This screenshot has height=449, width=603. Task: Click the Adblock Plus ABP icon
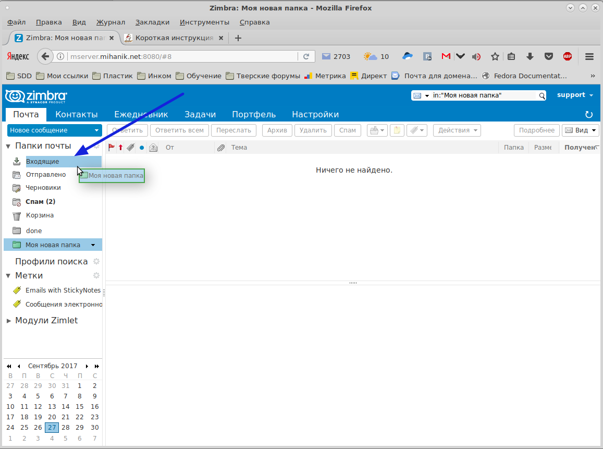567,56
